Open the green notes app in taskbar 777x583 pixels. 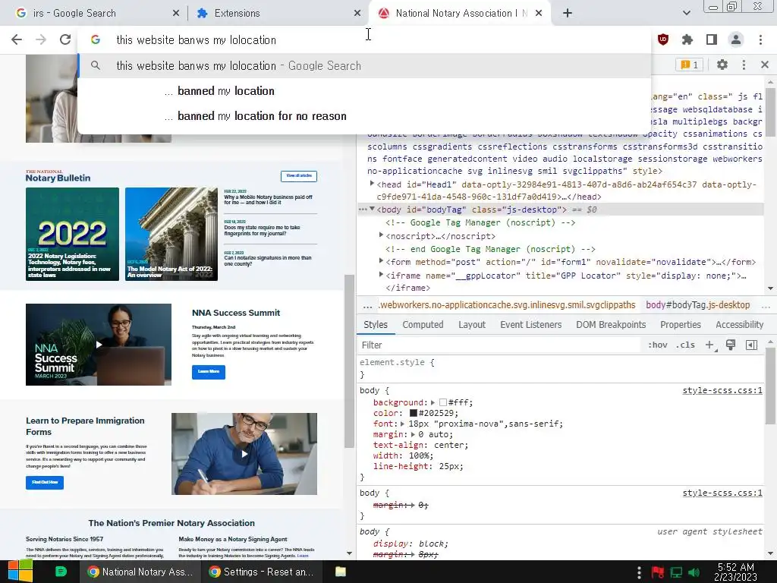[61, 572]
